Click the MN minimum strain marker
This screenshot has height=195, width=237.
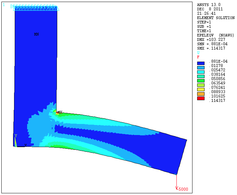[36, 34]
